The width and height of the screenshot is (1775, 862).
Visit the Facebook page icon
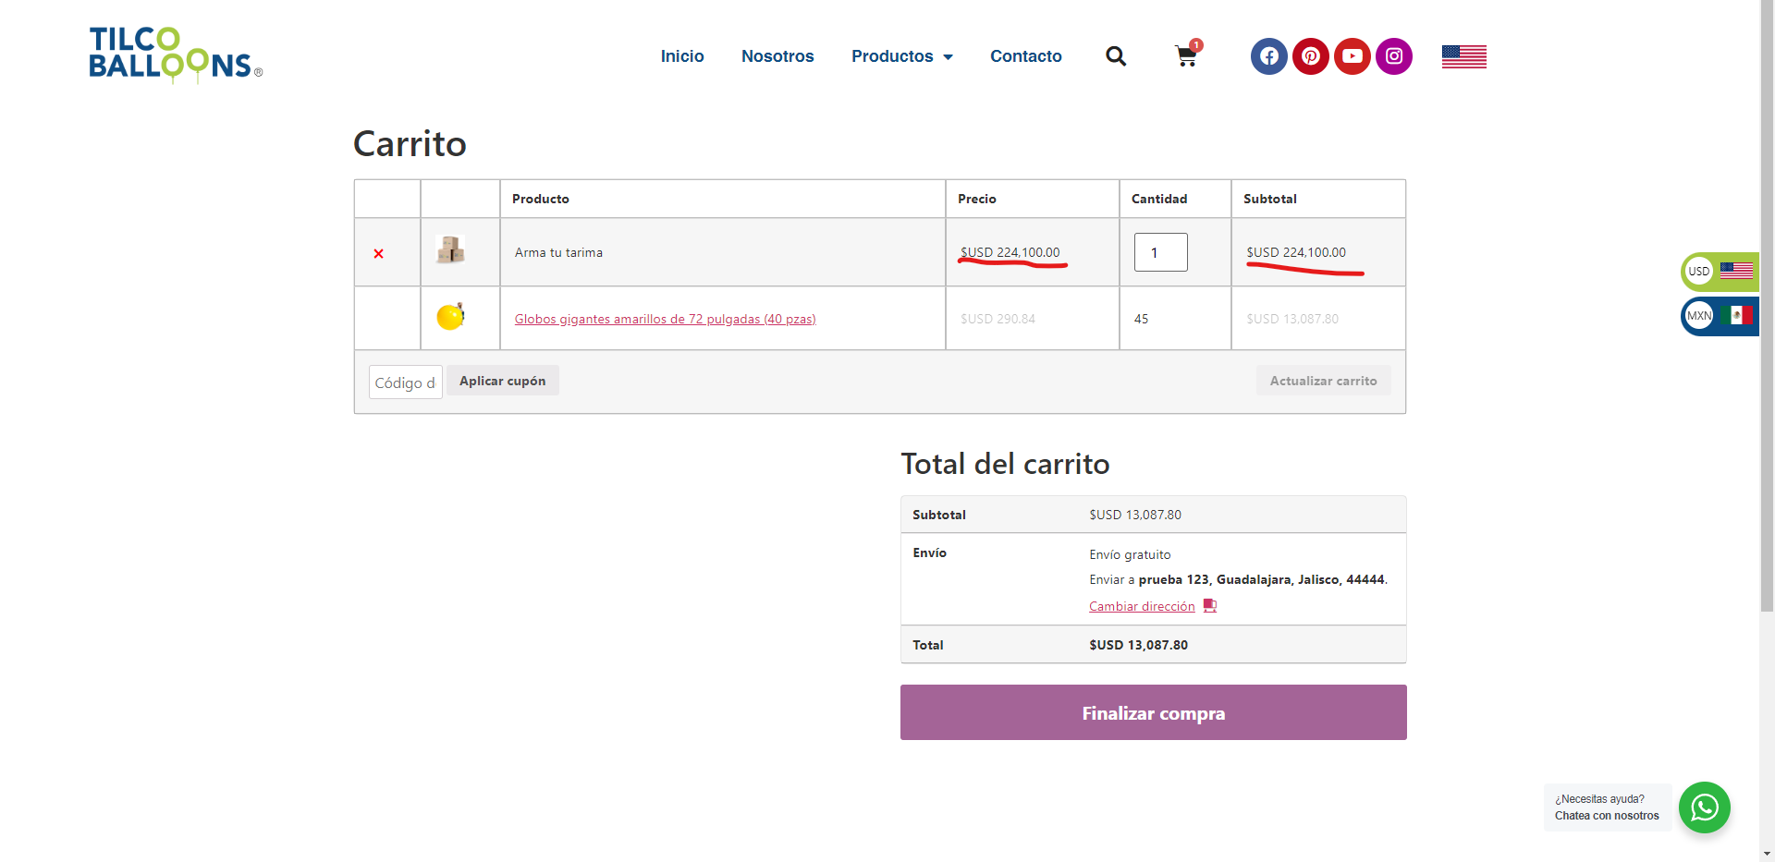point(1268,56)
